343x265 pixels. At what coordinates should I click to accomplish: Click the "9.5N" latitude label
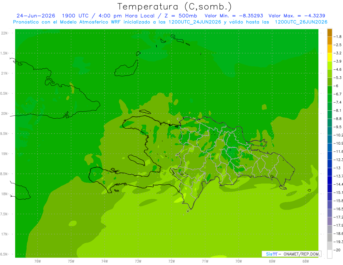click(4, 134)
